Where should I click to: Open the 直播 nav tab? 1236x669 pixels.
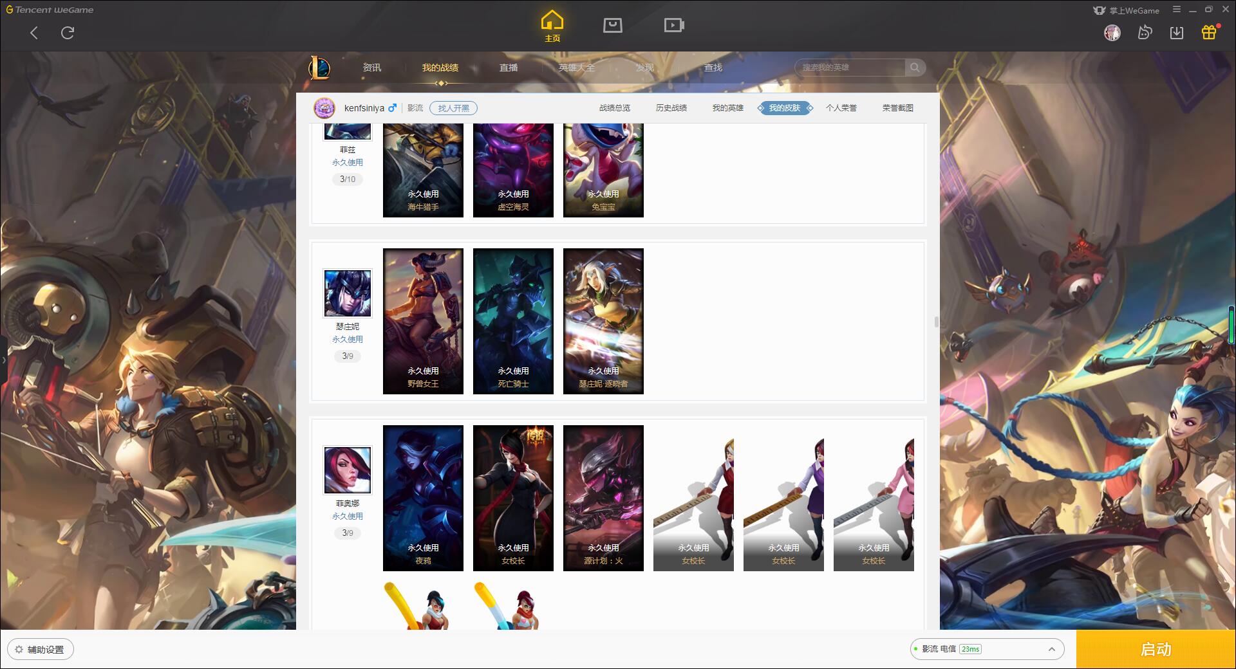pyautogui.click(x=509, y=68)
